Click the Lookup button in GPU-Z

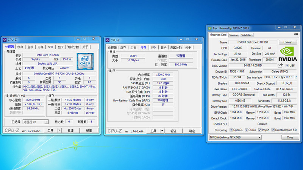(288, 42)
